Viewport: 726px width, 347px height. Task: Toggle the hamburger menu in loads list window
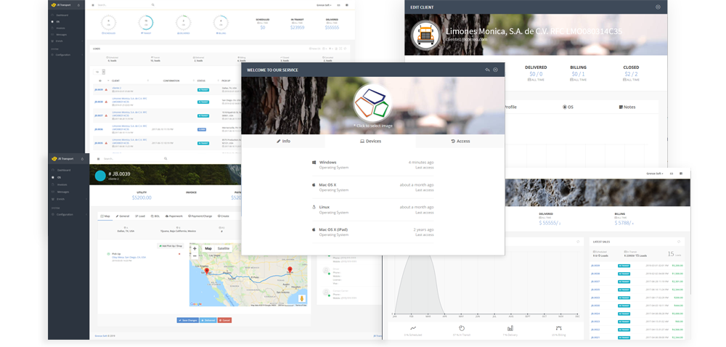93,5
